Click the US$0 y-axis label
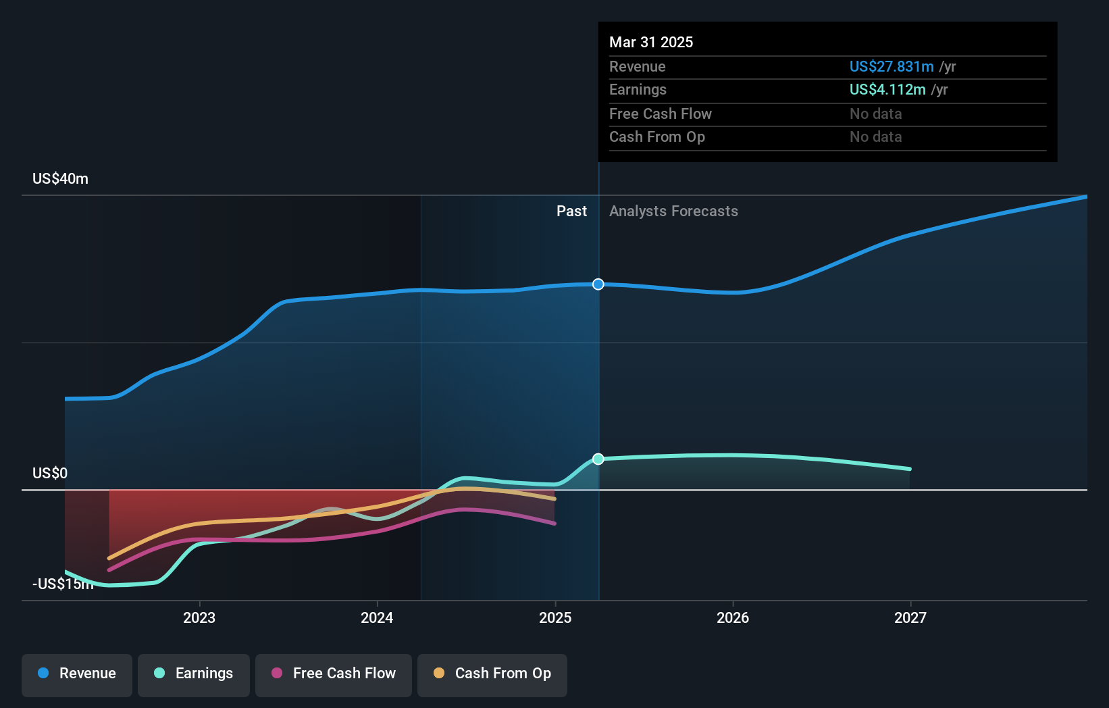The width and height of the screenshot is (1109, 708). pos(50,473)
